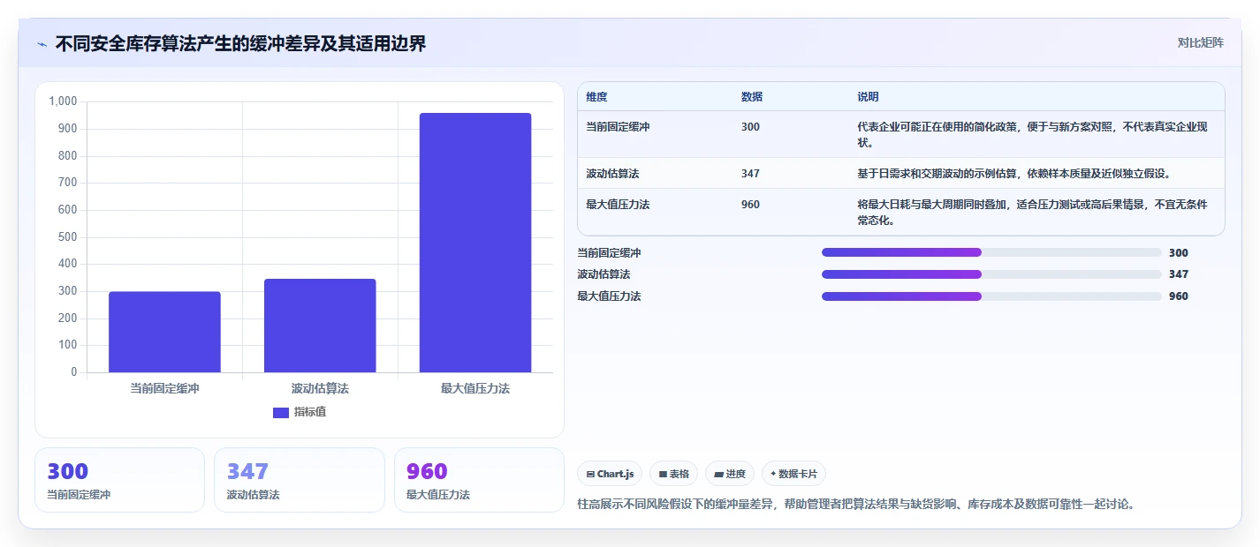
Task: Click x-axis label 波动估算法
Action: tap(320, 388)
